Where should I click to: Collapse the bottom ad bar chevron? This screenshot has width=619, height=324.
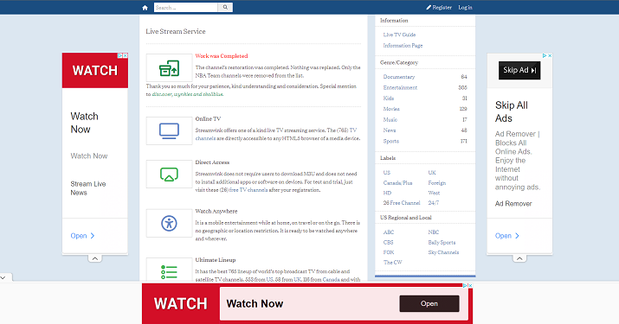pyautogui.click(x=3, y=277)
